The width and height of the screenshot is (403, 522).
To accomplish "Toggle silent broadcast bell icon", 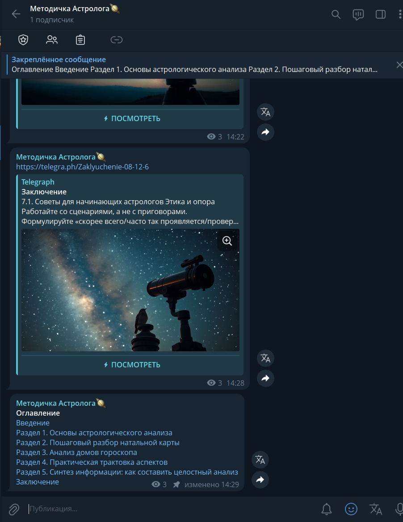I will (327, 509).
